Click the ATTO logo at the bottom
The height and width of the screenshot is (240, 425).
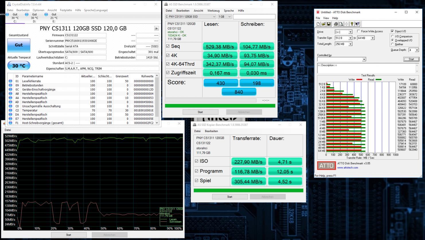tap(326, 166)
